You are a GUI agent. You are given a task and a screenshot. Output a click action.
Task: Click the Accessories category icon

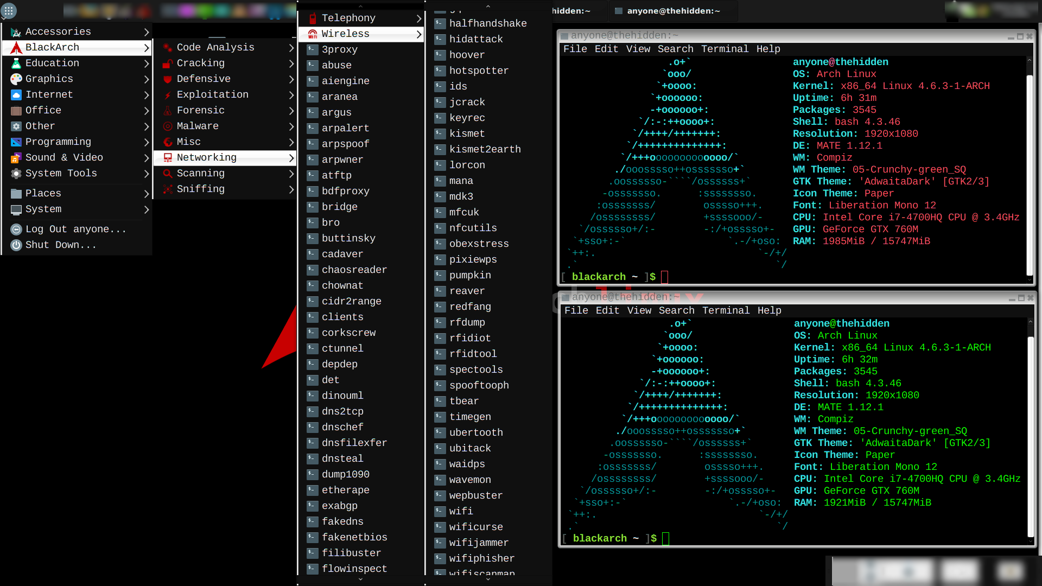16,32
